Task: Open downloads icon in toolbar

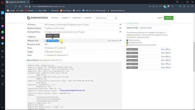Action: (x=188, y=6)
